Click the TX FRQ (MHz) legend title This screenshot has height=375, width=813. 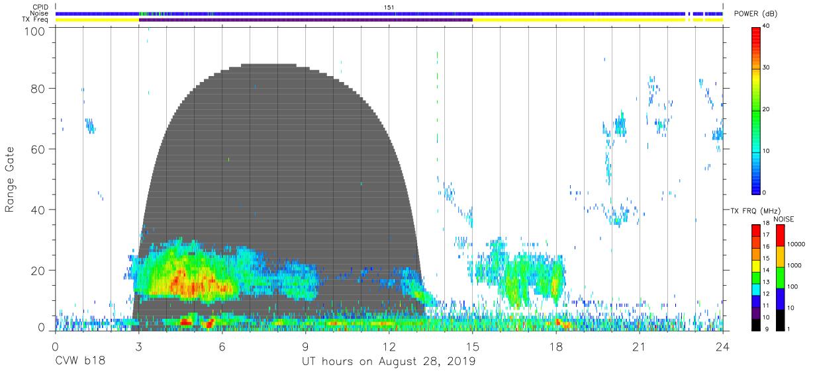pos(755,211)
